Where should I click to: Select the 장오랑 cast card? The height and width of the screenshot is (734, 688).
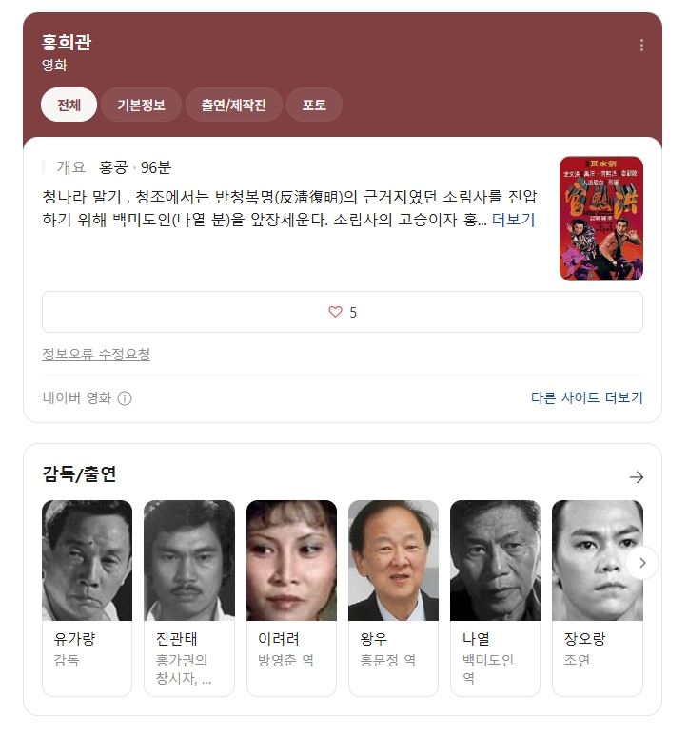pyautogui.click(x=598, y=598)
